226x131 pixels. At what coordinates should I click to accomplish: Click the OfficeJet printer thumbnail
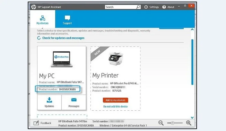(x=116, y=59)
